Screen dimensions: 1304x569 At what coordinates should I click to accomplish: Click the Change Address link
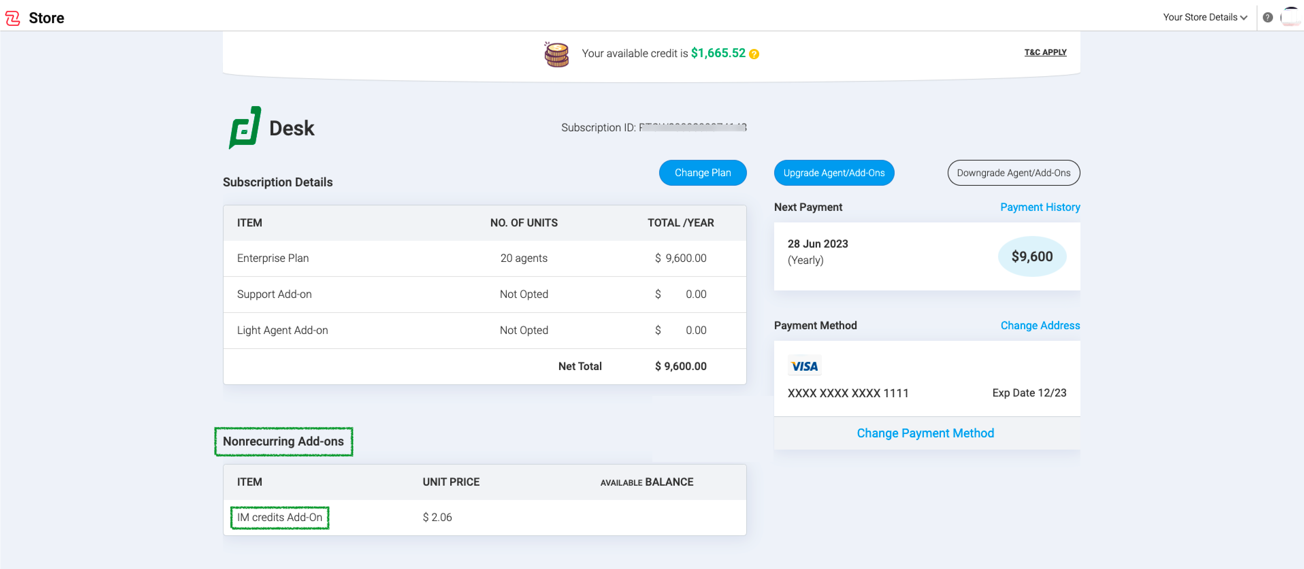tap(1040, 326)
